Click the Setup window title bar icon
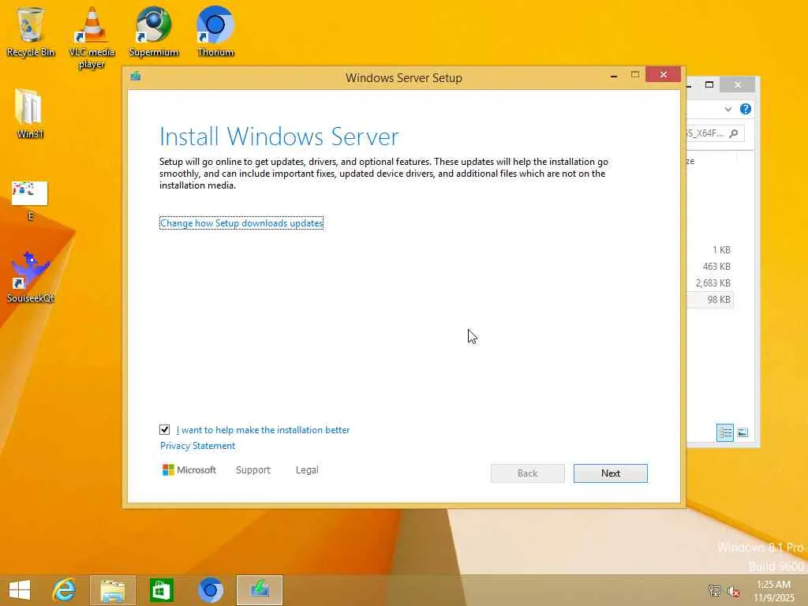 pyautogui.click(x=136, y=77)
